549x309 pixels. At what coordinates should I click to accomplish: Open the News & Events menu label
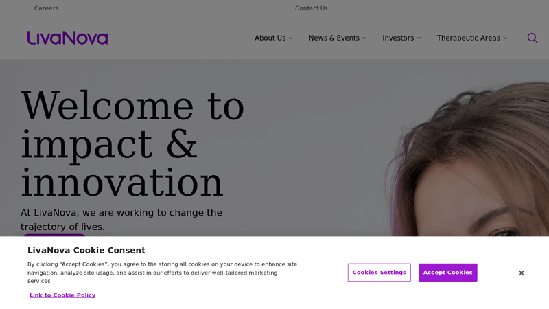(x=334, y=38)
